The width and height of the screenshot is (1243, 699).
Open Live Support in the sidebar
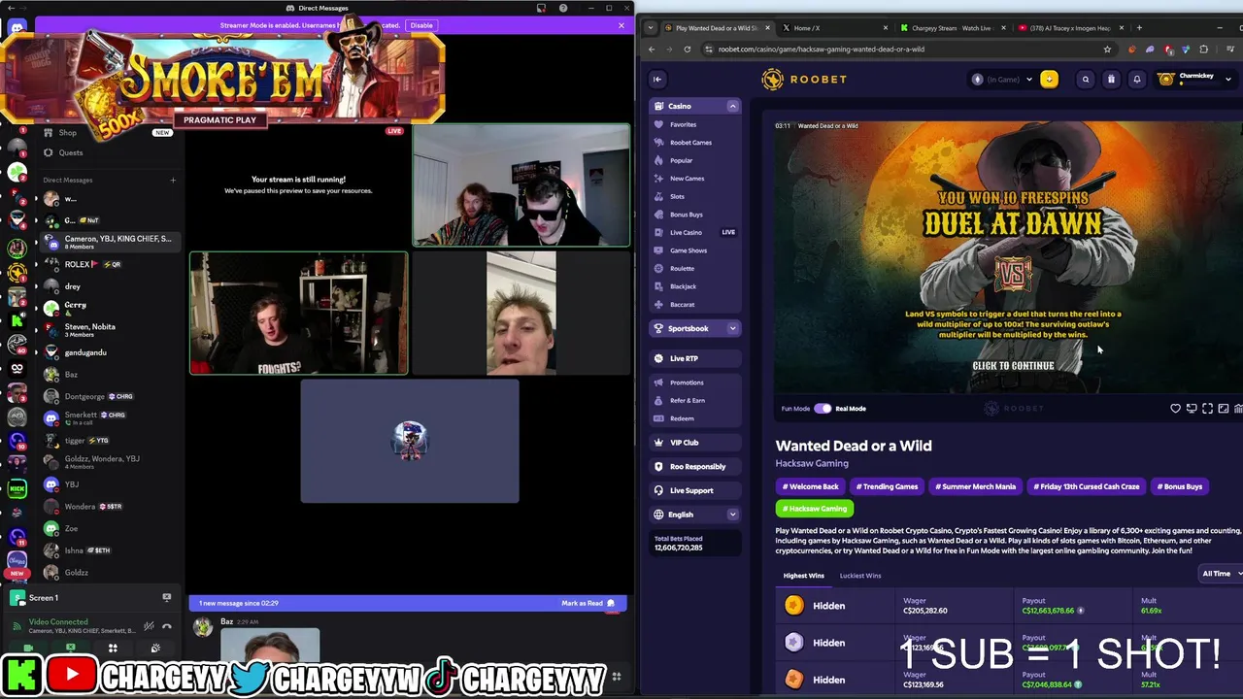694,490
